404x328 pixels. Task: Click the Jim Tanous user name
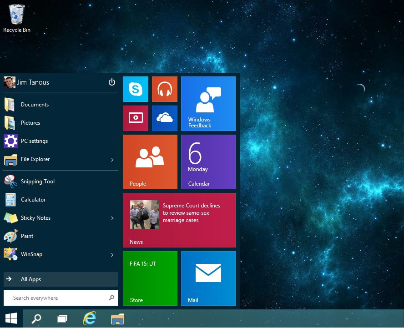pyautogui.click(x=33, y=82)
